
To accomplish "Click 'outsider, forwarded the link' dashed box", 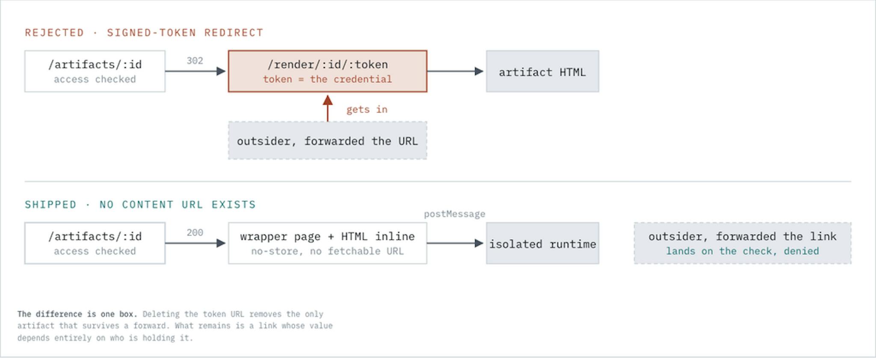I will (743, 243).
